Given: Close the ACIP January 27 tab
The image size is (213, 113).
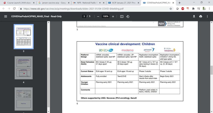Looking at the screenshot, I should tap(138, 3).
